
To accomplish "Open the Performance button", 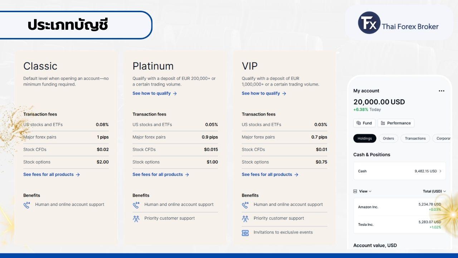I will pos(395,123).
